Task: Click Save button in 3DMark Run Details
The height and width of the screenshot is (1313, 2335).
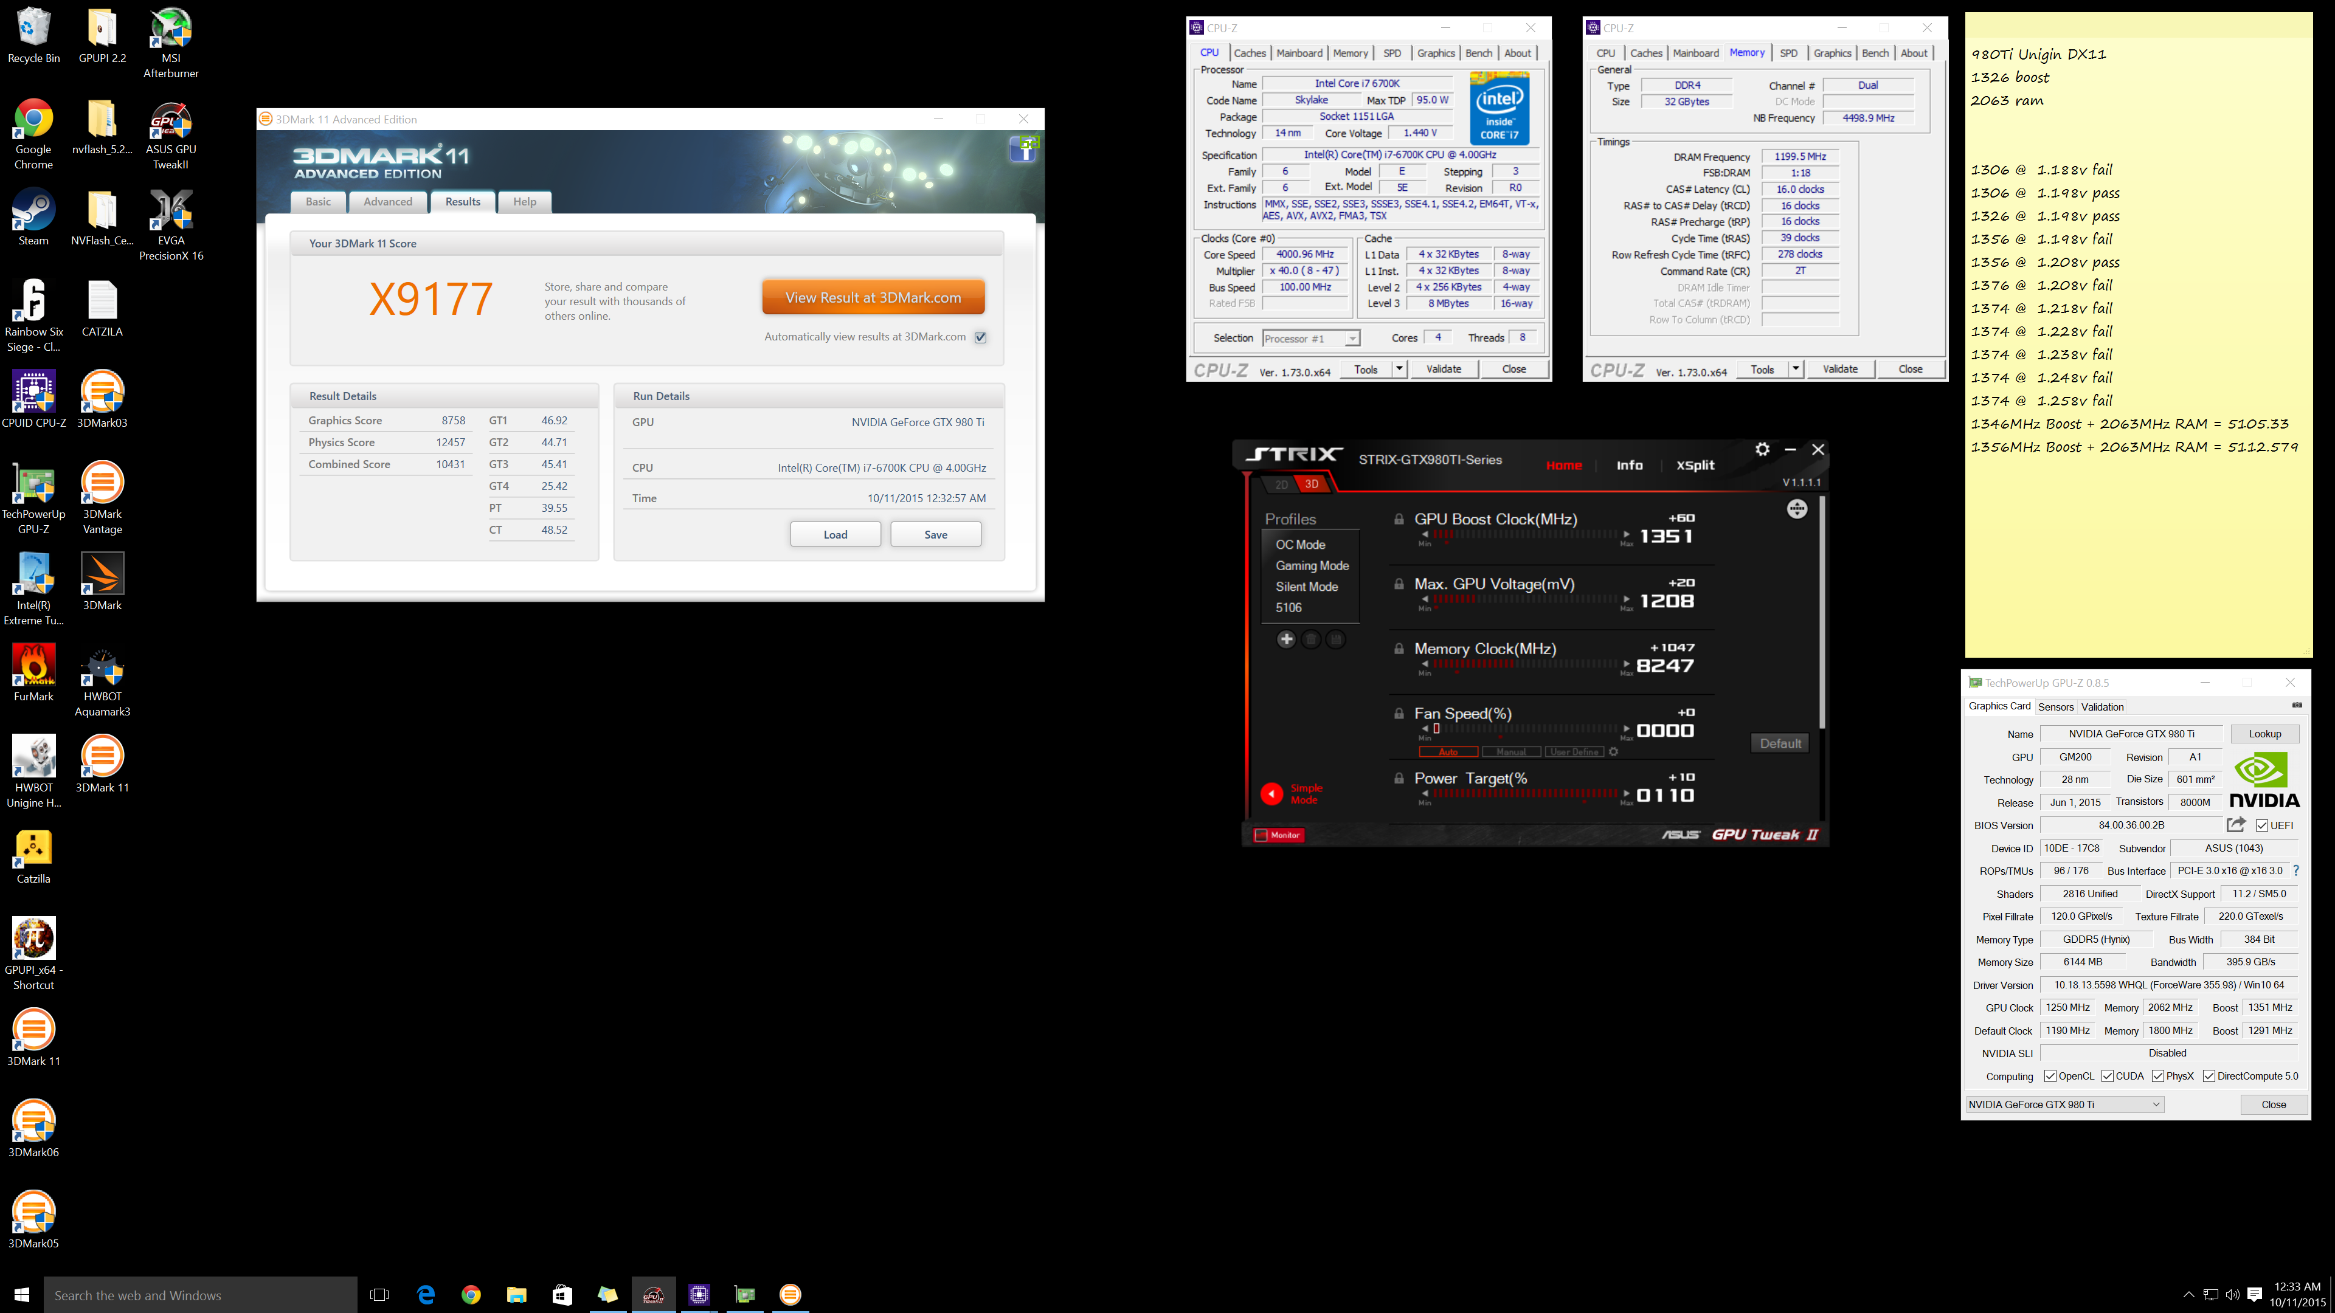Action: tap(935, 535)
